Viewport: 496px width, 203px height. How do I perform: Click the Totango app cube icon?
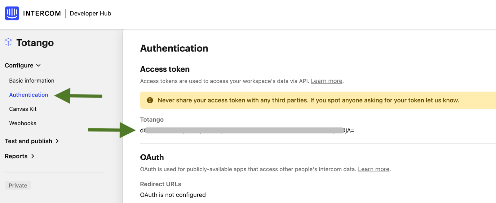click(8, 42)
